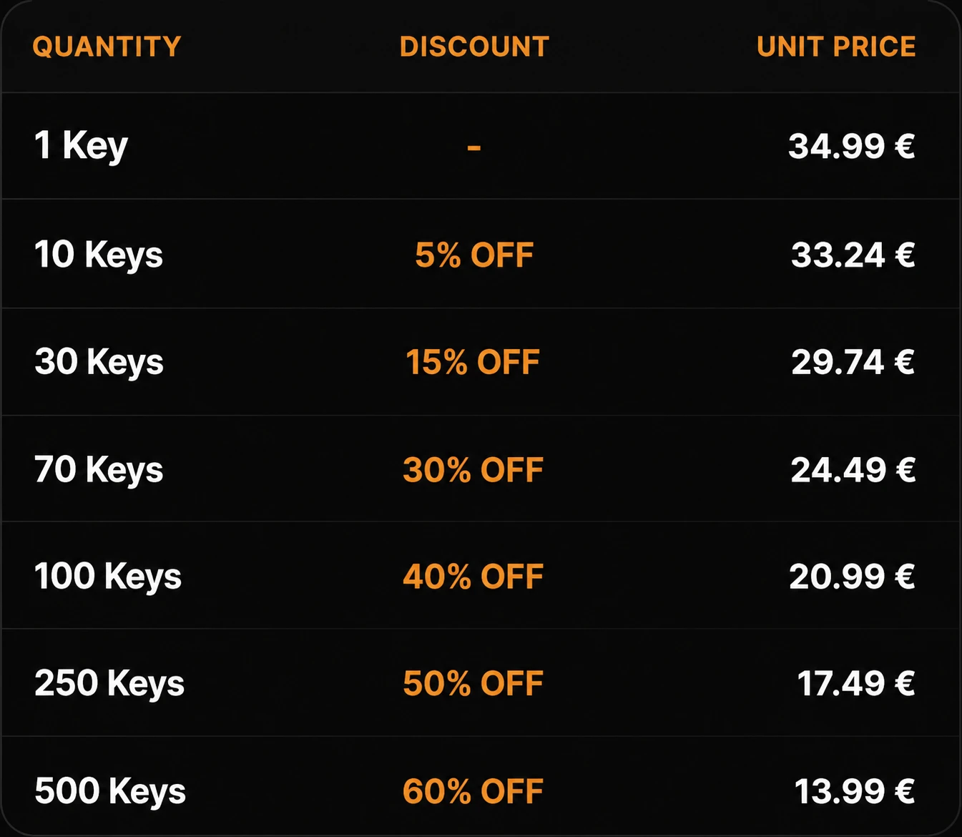Screen dimensions: 962x837
Task: Choose the 70 Keys quantity row
Action: tap(481, 469)
